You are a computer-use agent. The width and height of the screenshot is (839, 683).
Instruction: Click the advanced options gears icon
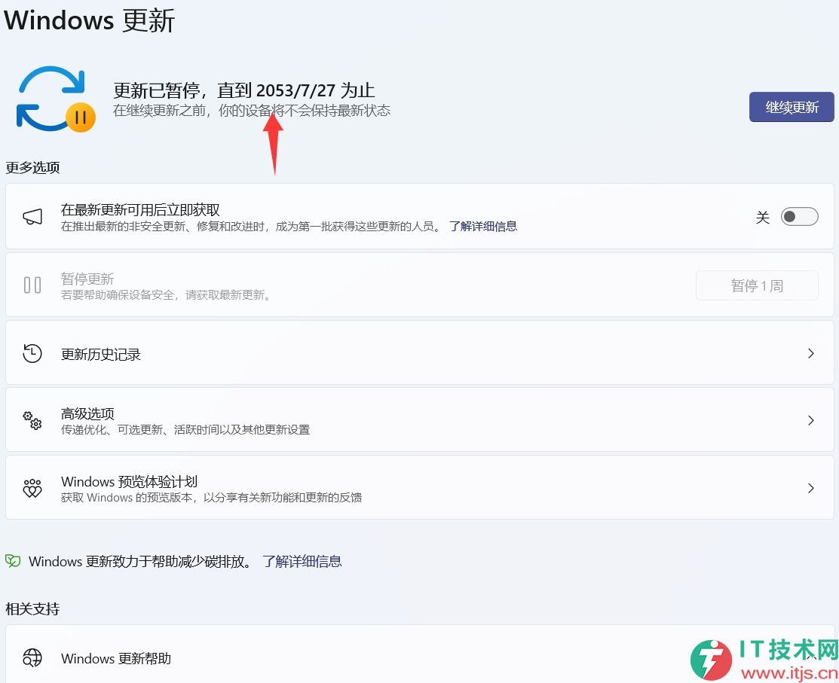(32, 420)
